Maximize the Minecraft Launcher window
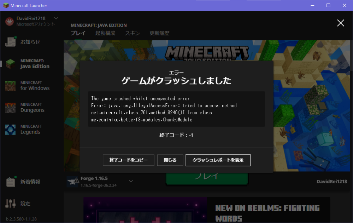This screenshot has width=353, height=223. tap(328, 5)
